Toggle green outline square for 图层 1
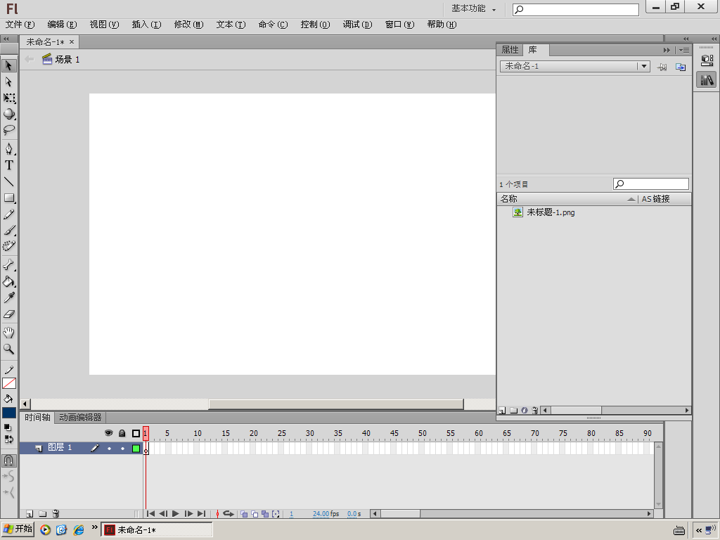Screen dimensions: 720x540 click(x=136, y=449)
